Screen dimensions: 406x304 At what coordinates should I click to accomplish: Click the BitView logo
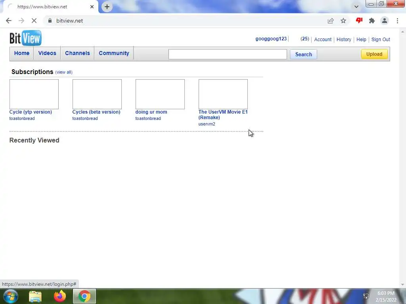pyautogui.click(x=25, y=38)
